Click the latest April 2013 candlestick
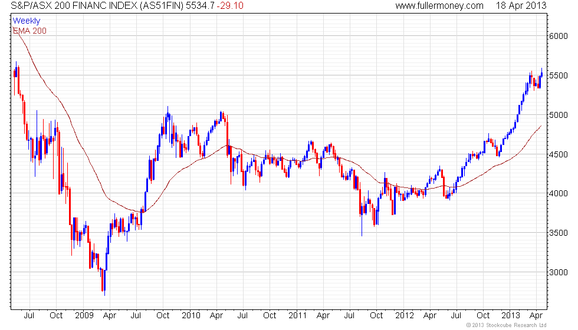The width and height of the screenshot is (578, 330). tap(541, 73)
